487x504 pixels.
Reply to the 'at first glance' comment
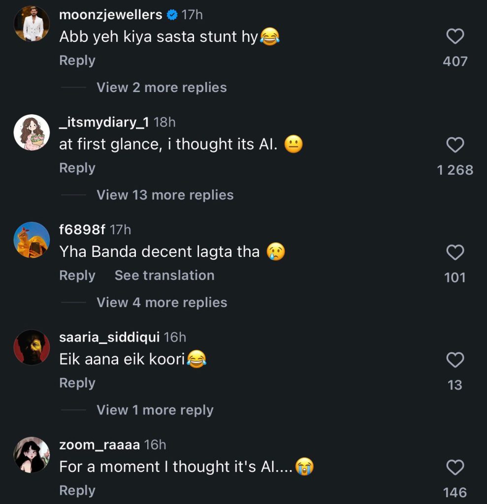77,168
